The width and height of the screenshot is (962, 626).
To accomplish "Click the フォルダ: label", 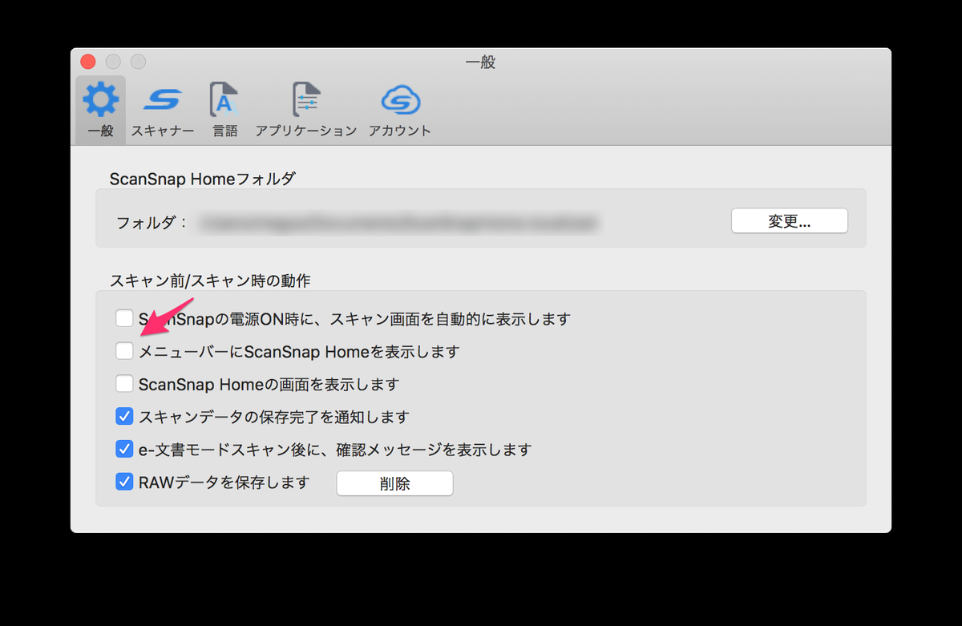I will pyautogui.click(x=153, y=221).
